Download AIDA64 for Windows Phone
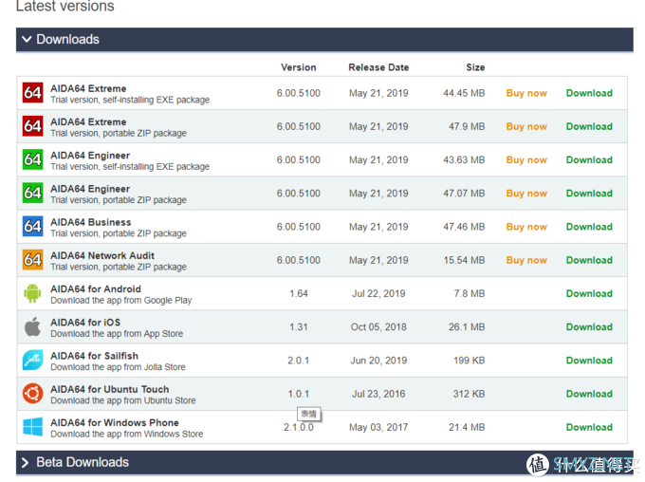645x482 pixels. (589, 427)
